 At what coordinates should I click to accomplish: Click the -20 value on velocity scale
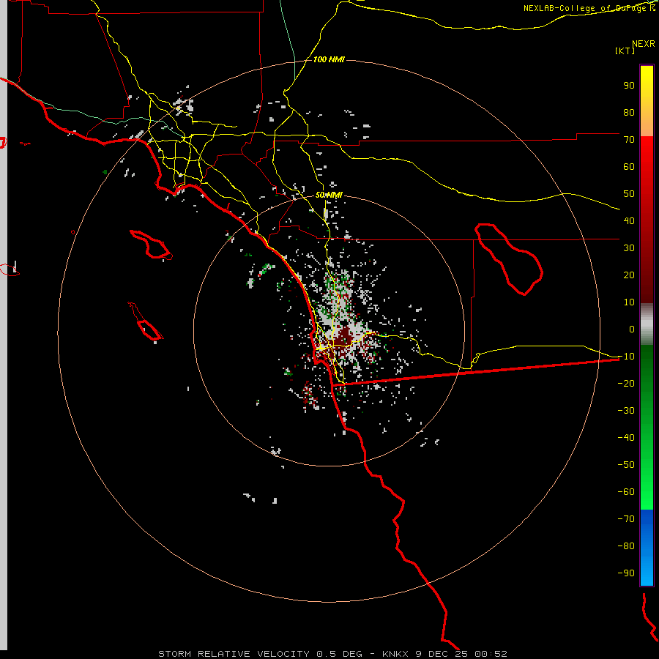pos(626,383)
